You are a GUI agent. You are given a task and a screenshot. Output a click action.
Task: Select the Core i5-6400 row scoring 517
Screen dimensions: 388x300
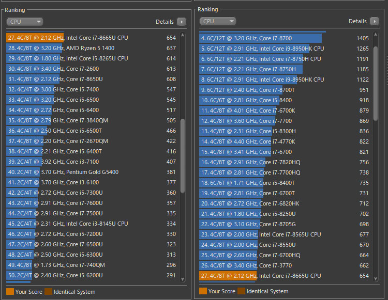92,110
